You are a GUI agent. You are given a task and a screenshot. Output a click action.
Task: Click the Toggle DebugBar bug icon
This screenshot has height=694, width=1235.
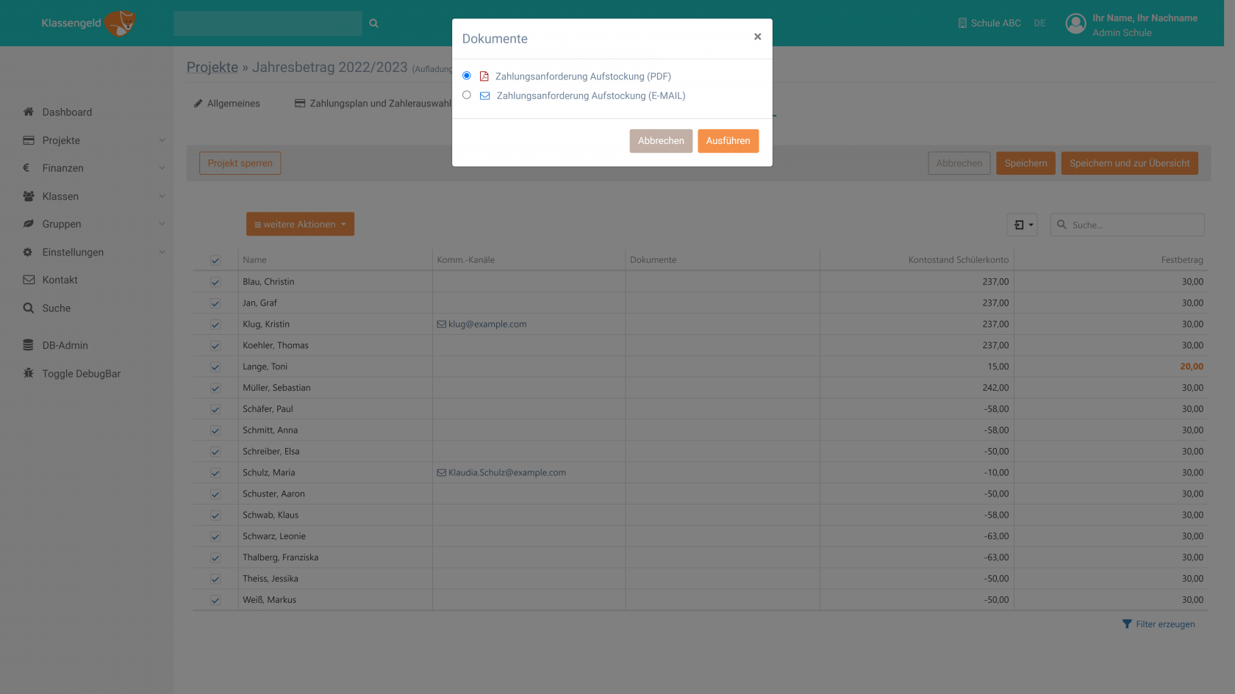coord(29,373)
